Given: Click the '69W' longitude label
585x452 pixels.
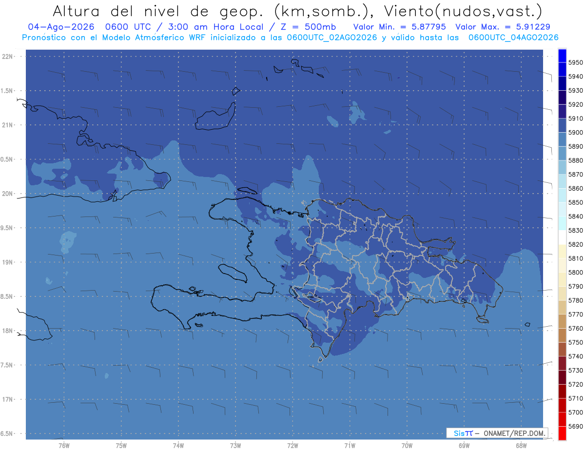Looking at the screenshot, I should (464, 445).
